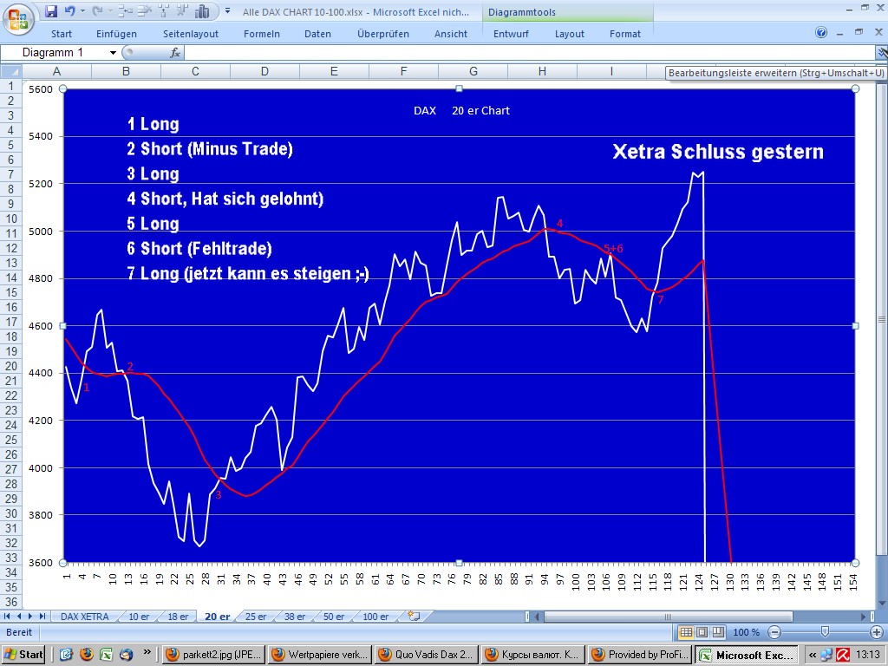Go to the last sheet tab arrow

[x=42, y=617]
